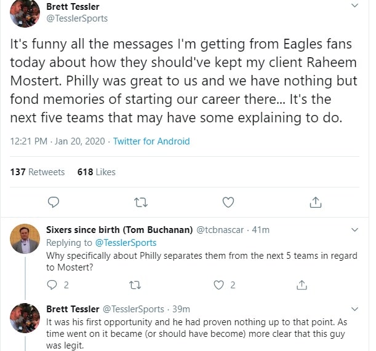Like Tom Buchanan's reply tweet
This screenshot has height=351, width=376.
(218, 285)
